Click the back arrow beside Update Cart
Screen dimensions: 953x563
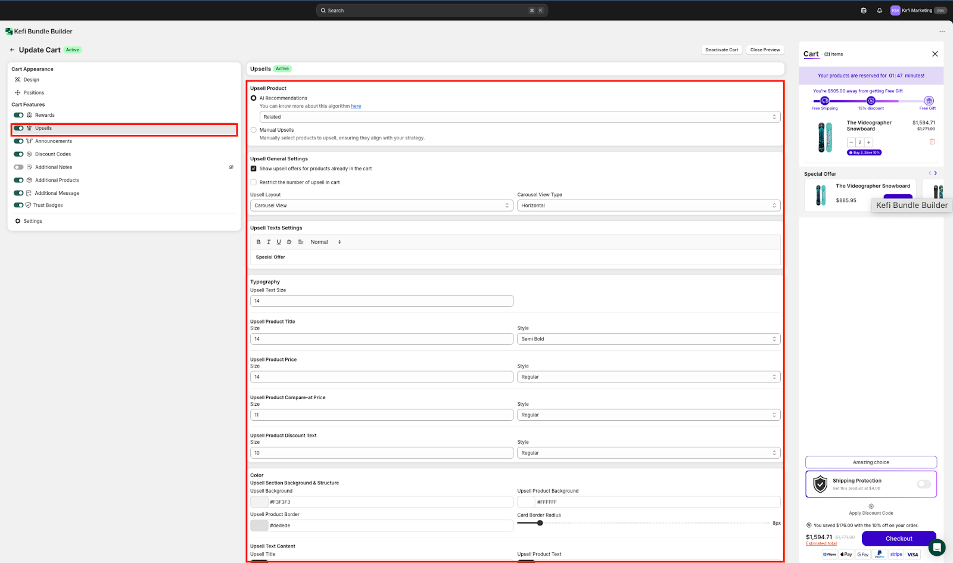tap(12, 50)
